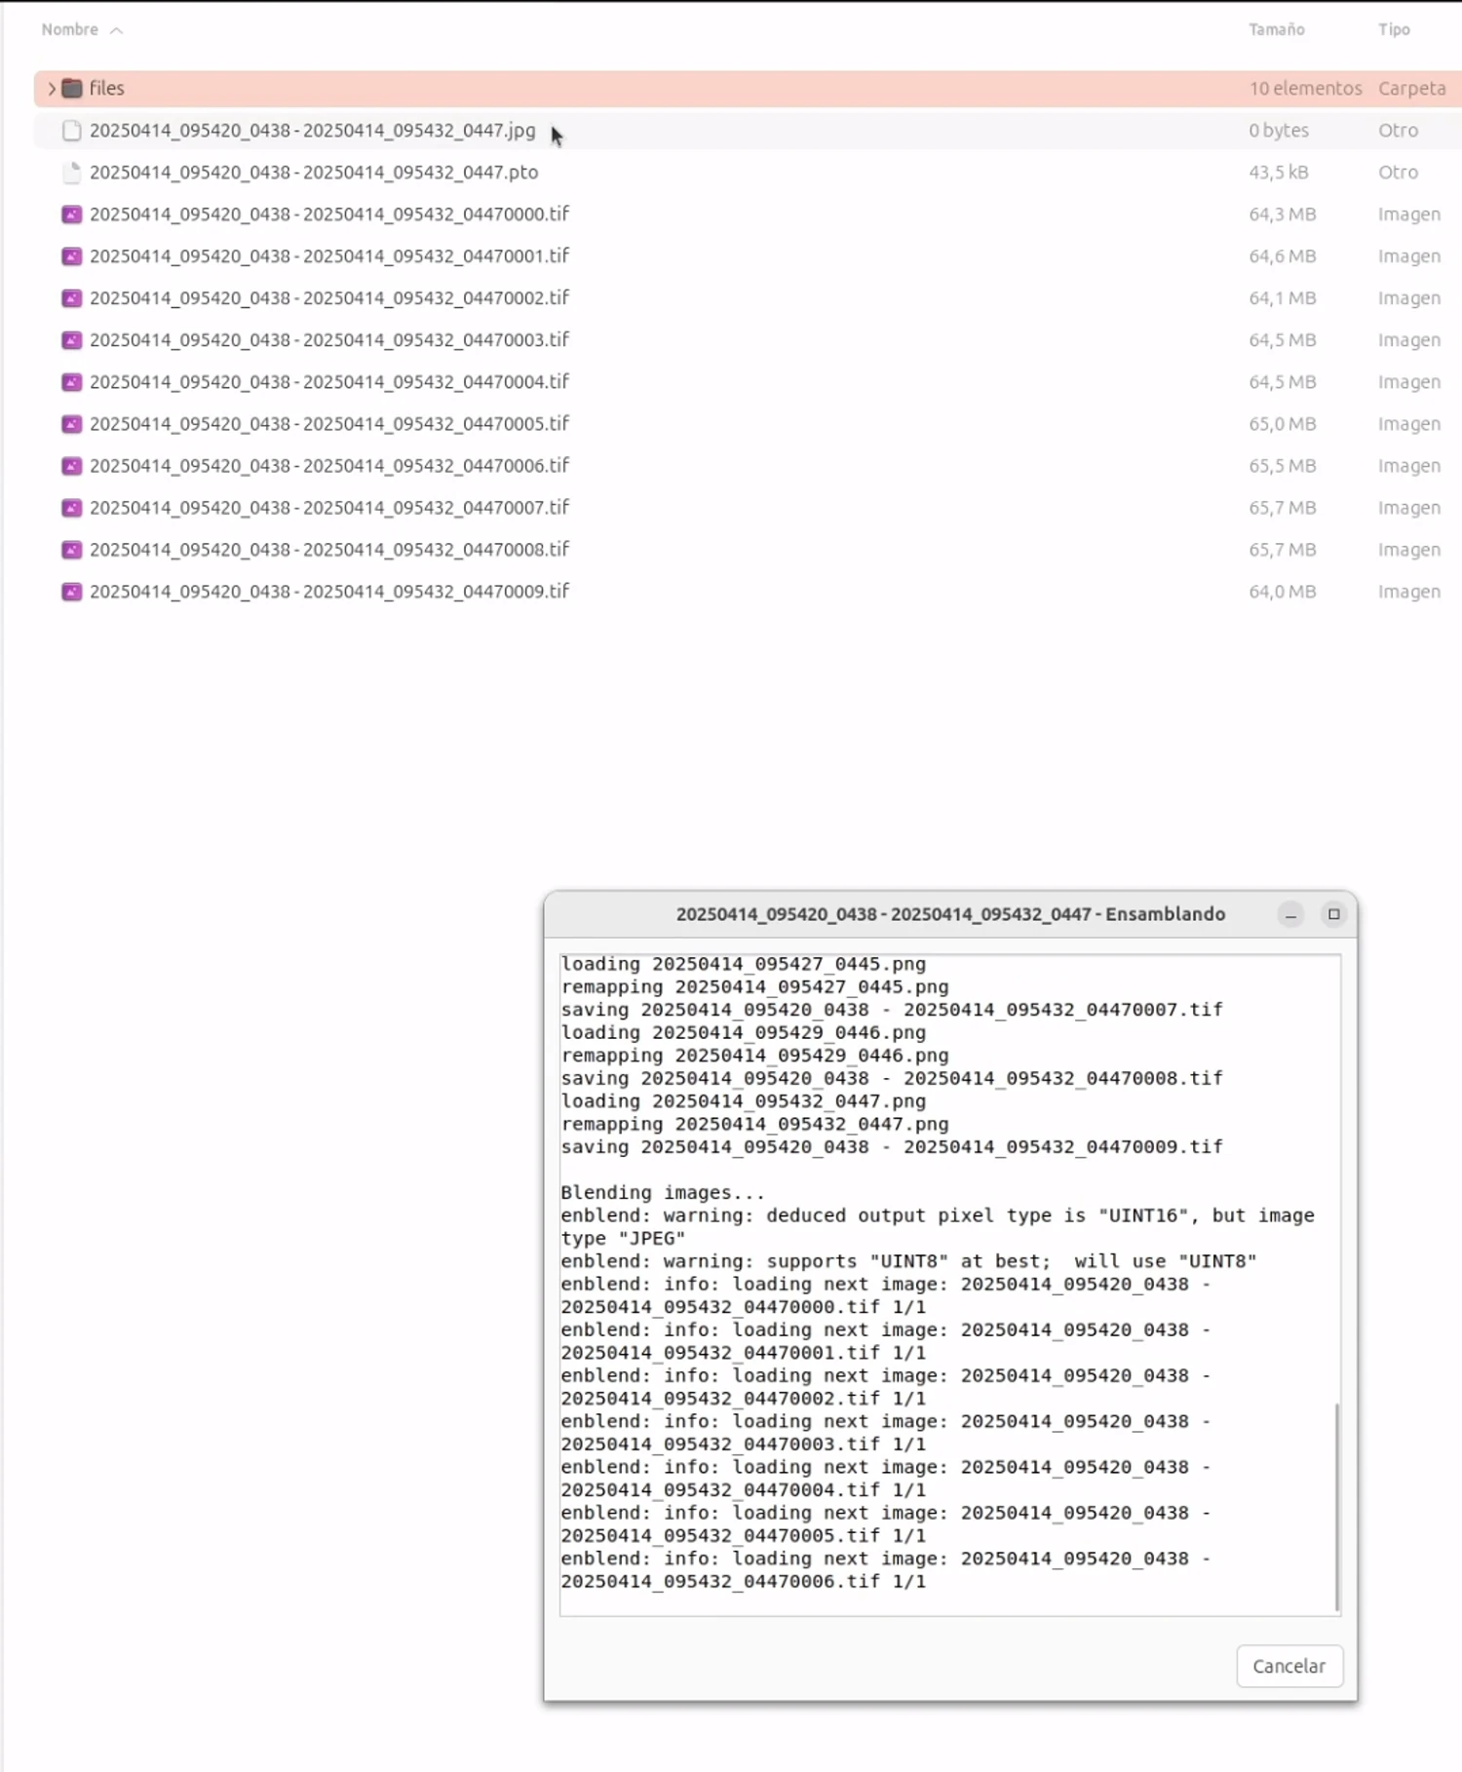The width and height of the screenshot is (1462, 1772).
Task: Click the log output vertical scrollbar
Action: tap(1336, 1506)
